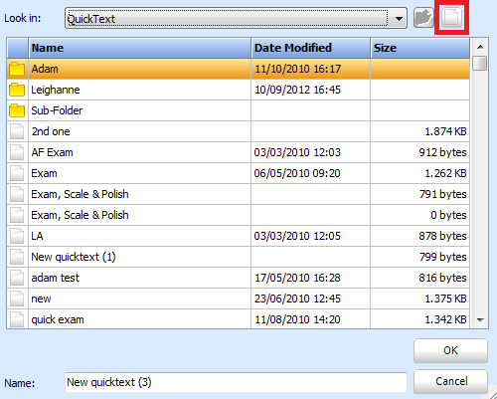Open the Look in dropdown arrow
Screen dimensions: 497x399
pyautogui.click(x=399, y=19)
